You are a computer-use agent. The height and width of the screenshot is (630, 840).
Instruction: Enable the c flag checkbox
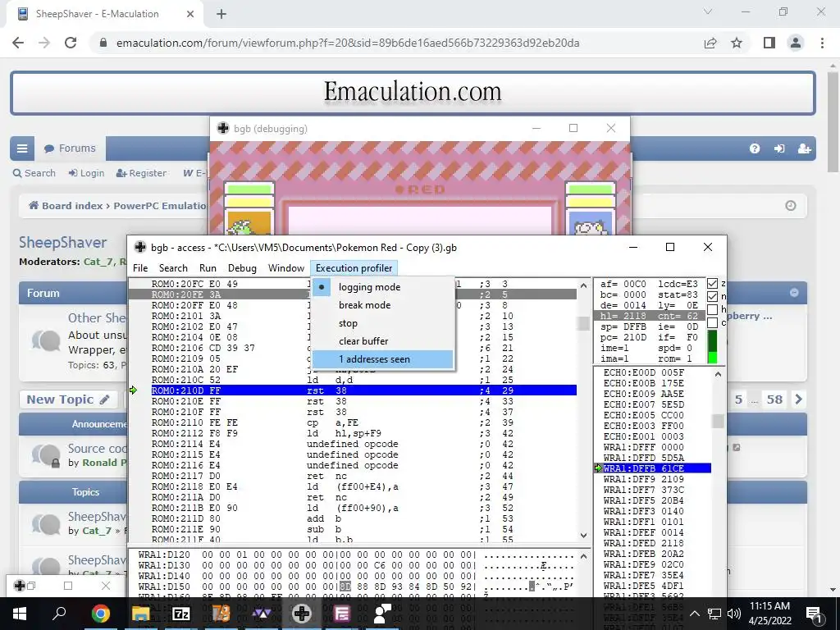[x=713, y=322]
